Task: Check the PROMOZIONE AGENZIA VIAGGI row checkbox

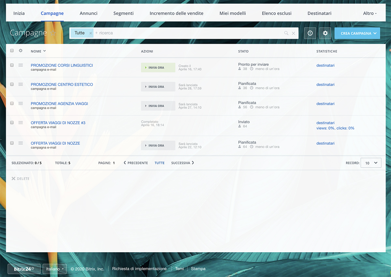Action: [12, 103]
